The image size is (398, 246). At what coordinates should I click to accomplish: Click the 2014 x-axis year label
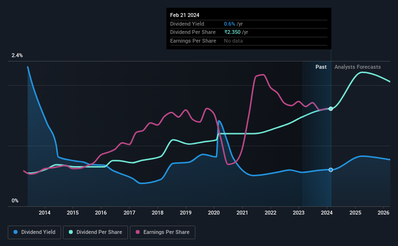pyautogui.click(x=45, y=213)
